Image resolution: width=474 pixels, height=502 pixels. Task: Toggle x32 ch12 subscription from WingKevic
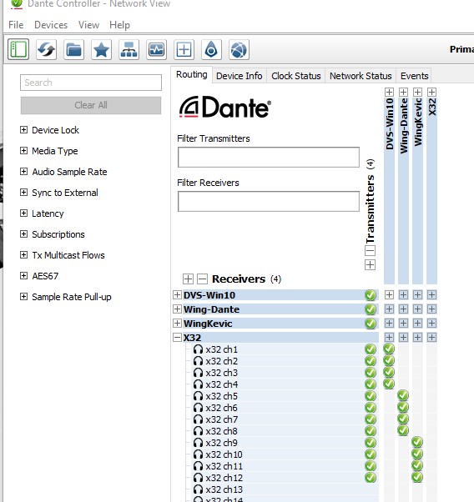coord(417,477)
